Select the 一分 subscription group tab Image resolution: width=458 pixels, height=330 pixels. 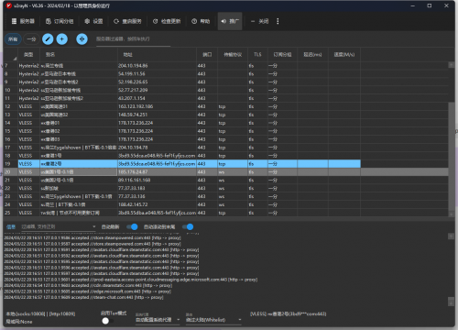[x=31, y=39]
